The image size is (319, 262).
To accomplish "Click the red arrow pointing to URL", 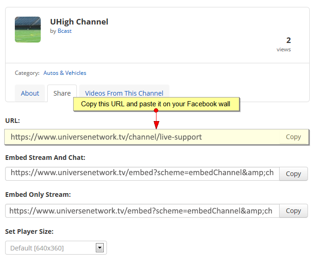I will click(x=156, y=119).
